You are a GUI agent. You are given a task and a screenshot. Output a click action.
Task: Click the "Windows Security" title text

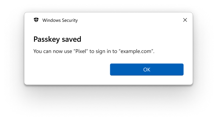click(60, 20)
